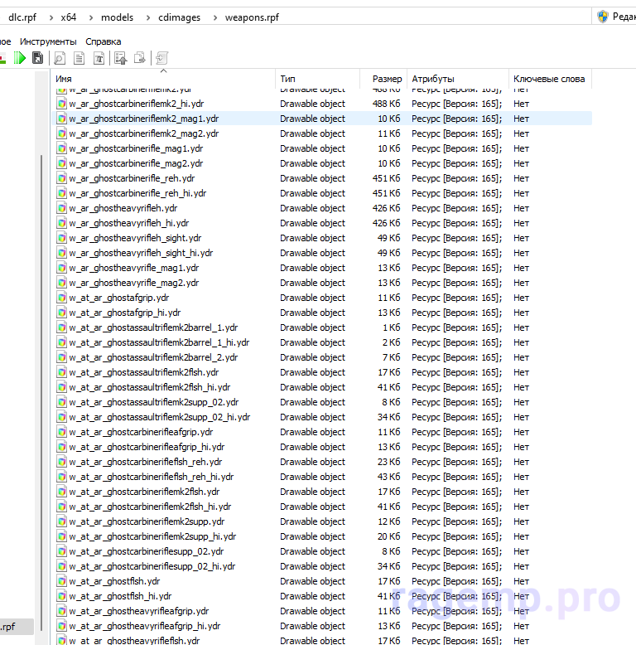
Task: Click file icon of w_ar_ghostheavyrifleh_sight.ydr
Action: [61, 238]
